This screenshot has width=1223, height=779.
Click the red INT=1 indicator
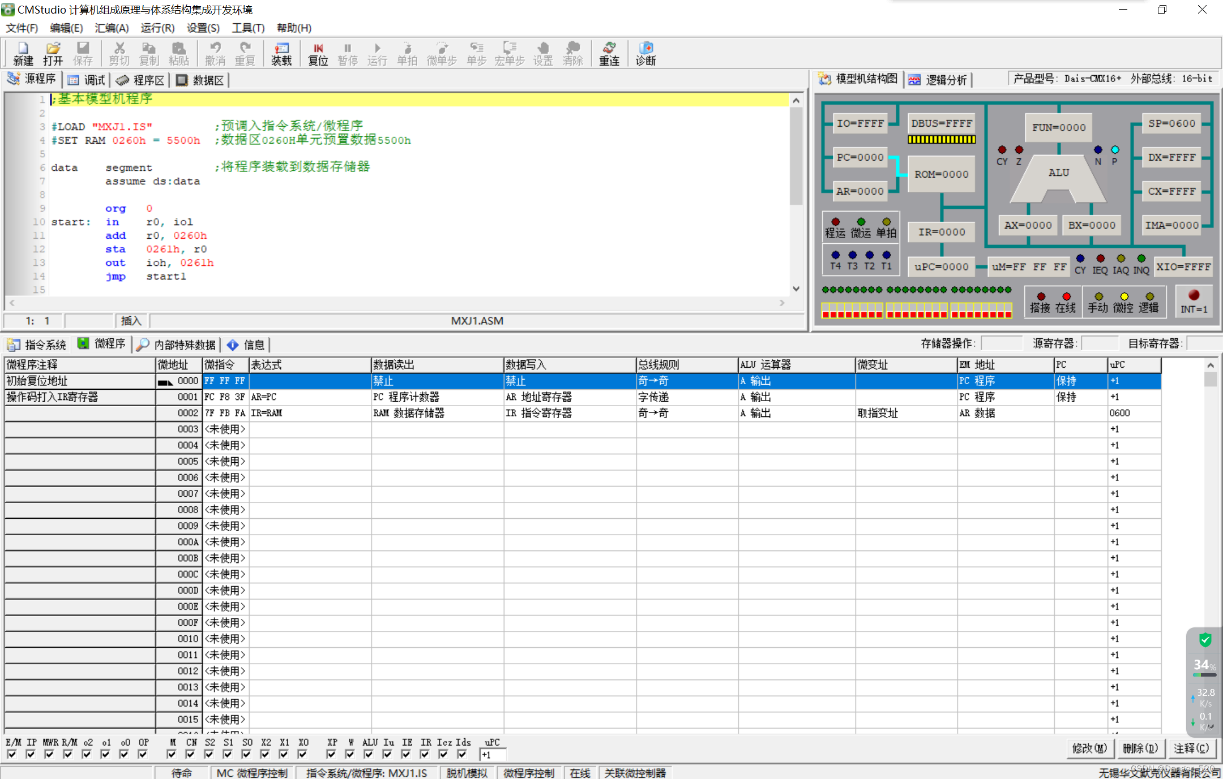click(x=1194, y=295)
